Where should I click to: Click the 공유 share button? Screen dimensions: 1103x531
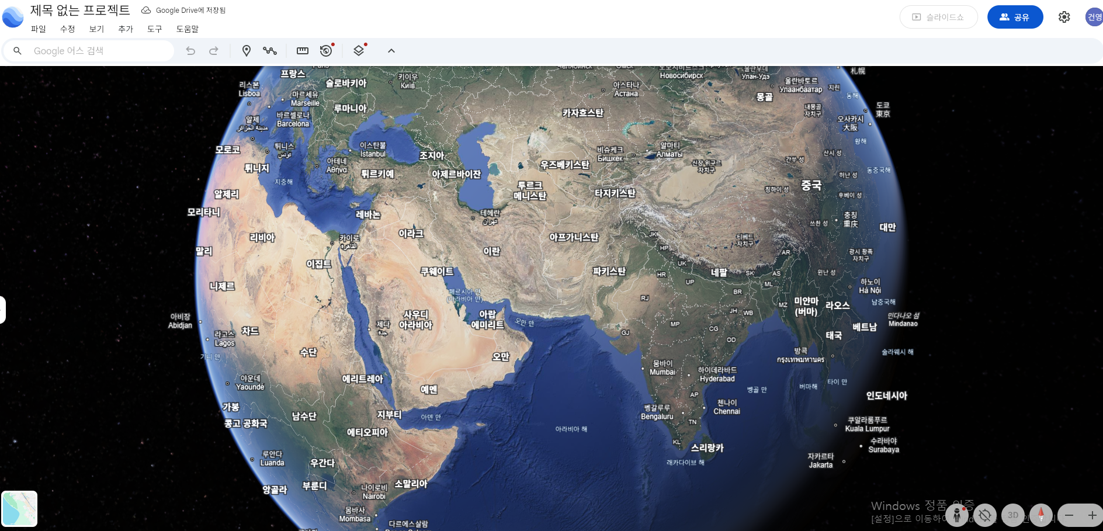coord(1015,17)
